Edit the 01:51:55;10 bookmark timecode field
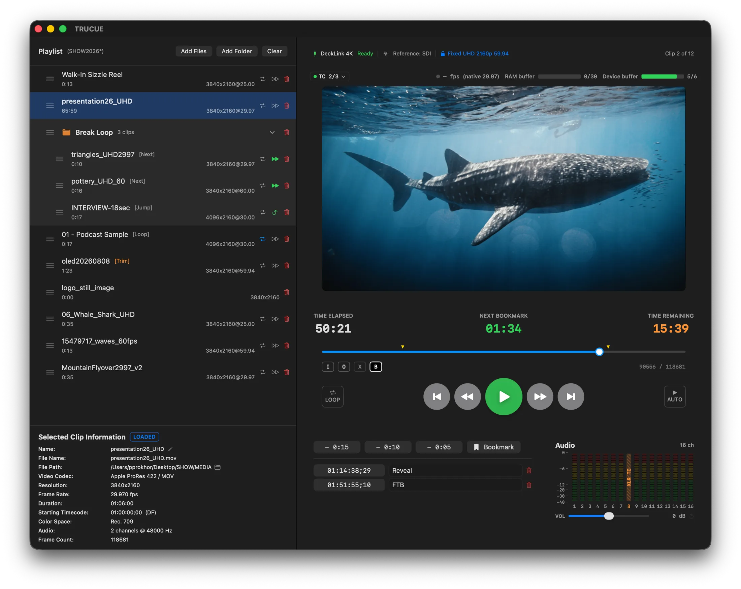This screenshot has height=589, width=741. pyautogui.click(x=349, y=485)
